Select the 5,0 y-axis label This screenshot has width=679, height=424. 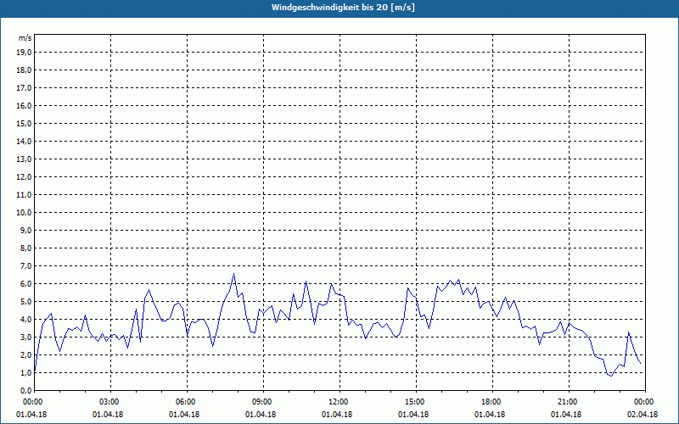point(26,302)
